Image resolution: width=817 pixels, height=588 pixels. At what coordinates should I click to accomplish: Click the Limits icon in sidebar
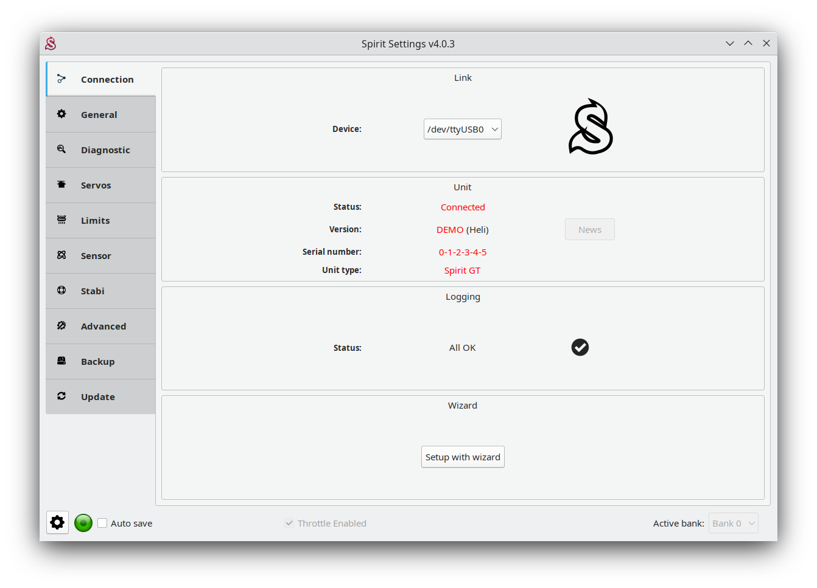click(x=61, y=220)
